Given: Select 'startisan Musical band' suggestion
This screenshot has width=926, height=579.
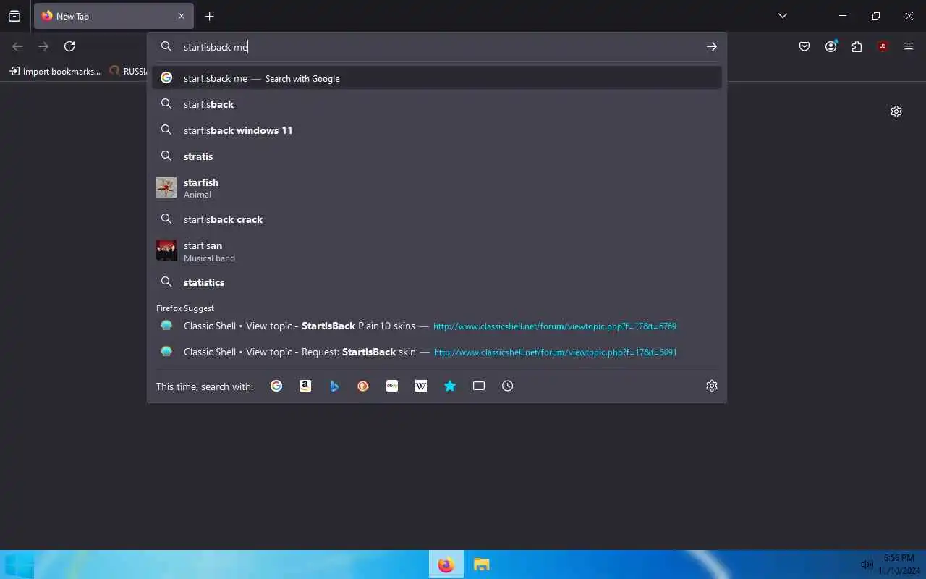Looking at the screenshot, I should [x=437, y=250].
